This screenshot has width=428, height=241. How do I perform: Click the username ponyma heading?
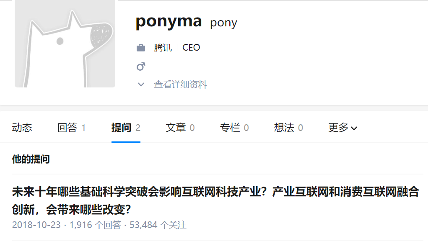169,23
